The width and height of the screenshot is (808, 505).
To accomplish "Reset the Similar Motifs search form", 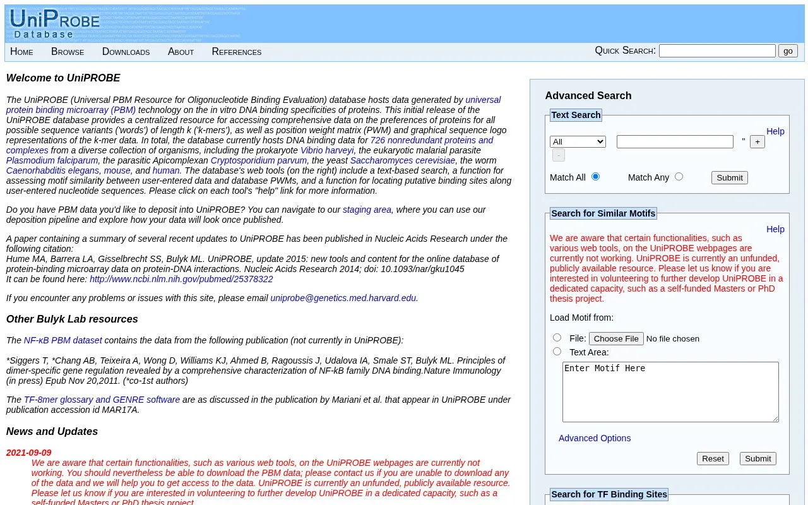I will (713, 458).
